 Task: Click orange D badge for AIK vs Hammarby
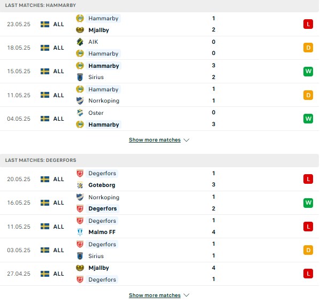pos(308,48)
